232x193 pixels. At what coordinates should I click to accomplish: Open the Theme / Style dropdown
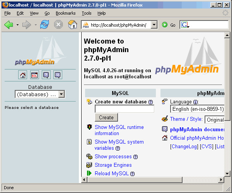pos(214,120)
